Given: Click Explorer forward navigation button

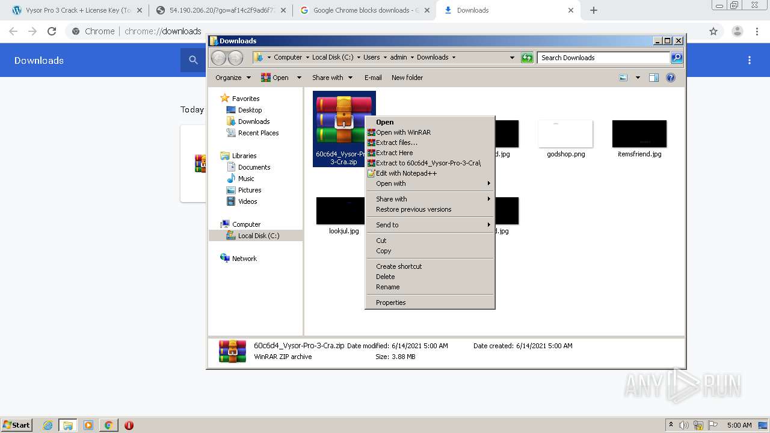Looking at the screenshot, I should pyautogui.click(x=235, y=58).
